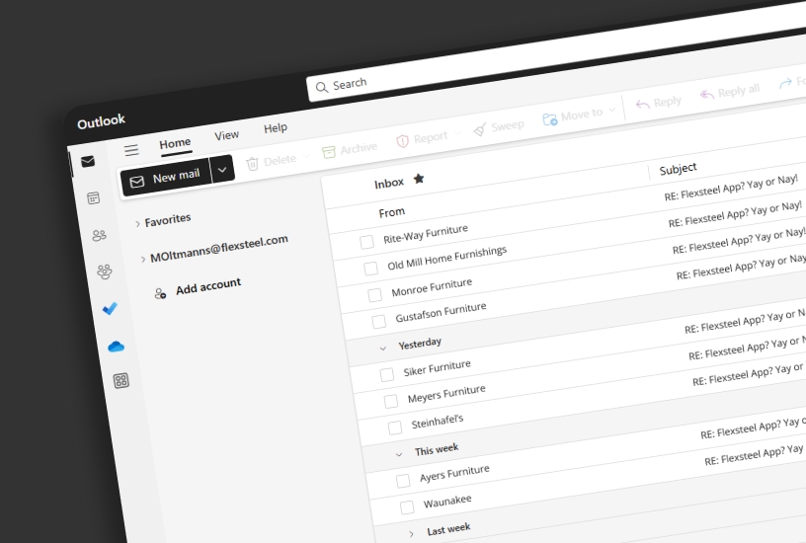The image size is (806, 543).
Task: Click the Reply all arrows icon
Action: tap(707, 94)
